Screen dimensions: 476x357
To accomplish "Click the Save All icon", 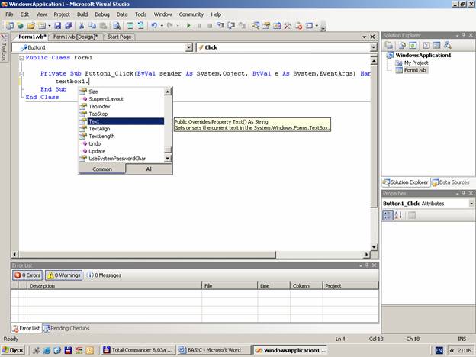I will point(69,26).
